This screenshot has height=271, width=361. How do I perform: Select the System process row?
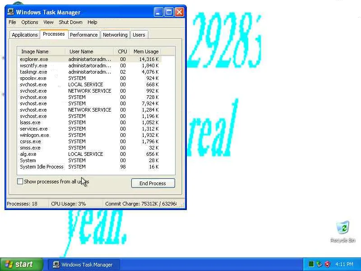90,160
